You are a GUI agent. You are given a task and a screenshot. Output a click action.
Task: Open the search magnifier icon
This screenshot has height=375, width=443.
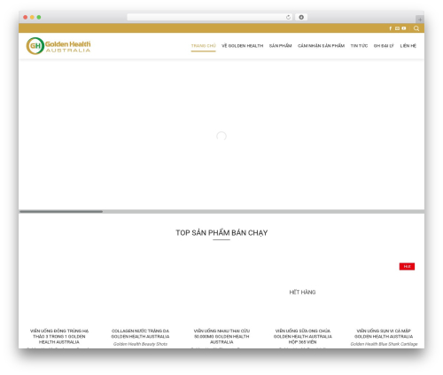[416, 28]
